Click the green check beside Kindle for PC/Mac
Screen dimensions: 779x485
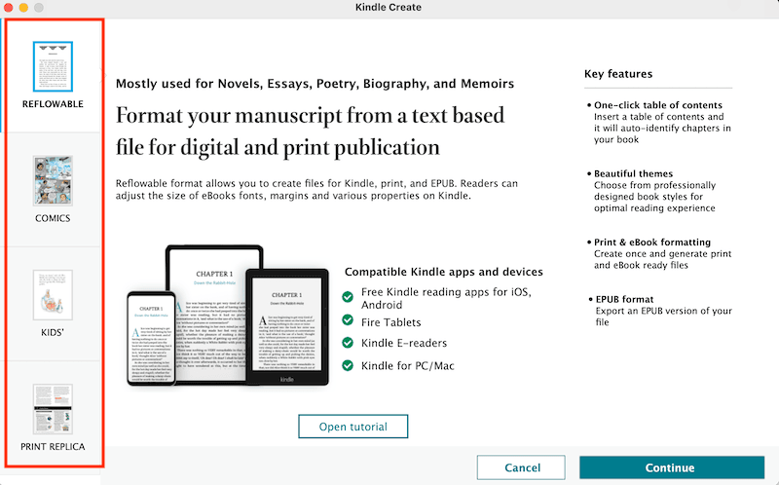coord(348,365)
